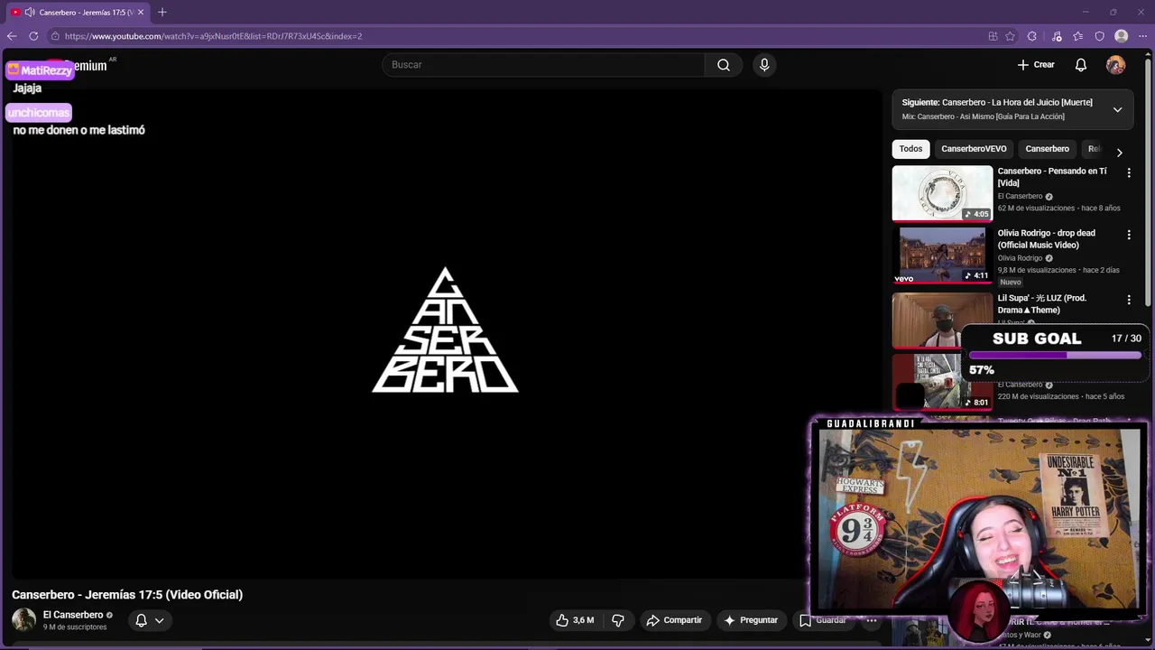This screenshot has height=650, width=1155.
Task: Click the SUB GOAL progress bar
Action: 1055,356
